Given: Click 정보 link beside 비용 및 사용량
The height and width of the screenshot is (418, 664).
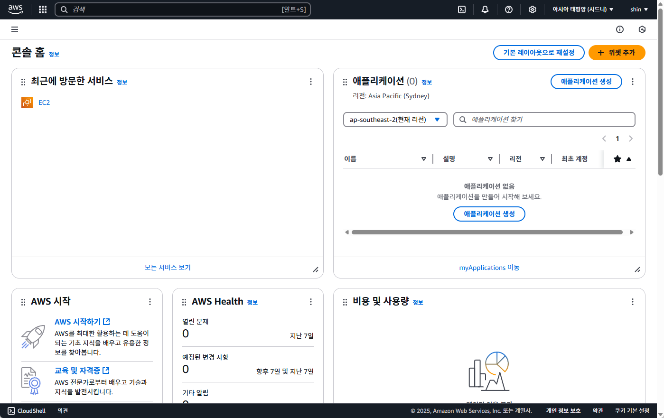Looking at the screenshot, I should click(x=418, y=303).
